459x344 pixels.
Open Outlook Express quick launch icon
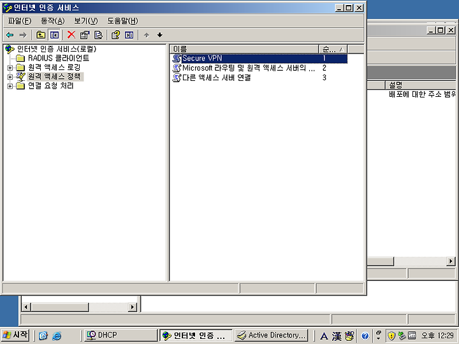[43, 336]
